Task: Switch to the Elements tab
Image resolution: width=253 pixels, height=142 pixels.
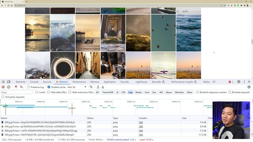Action: point(21,82)
